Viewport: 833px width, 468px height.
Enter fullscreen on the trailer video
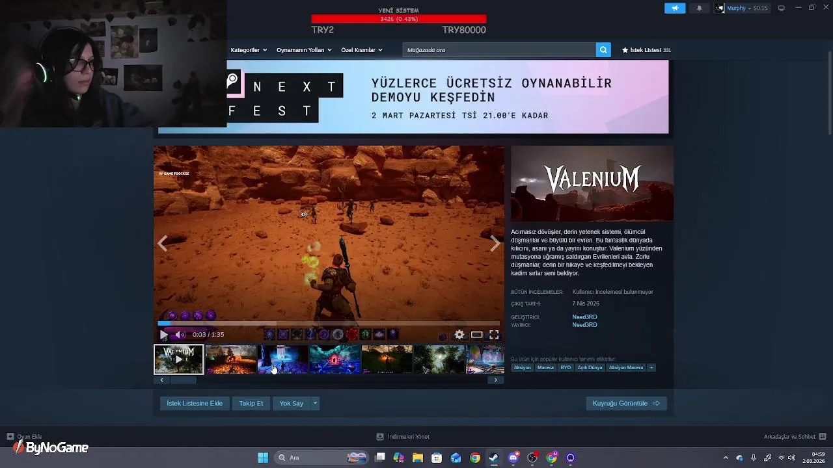(494, 335)
